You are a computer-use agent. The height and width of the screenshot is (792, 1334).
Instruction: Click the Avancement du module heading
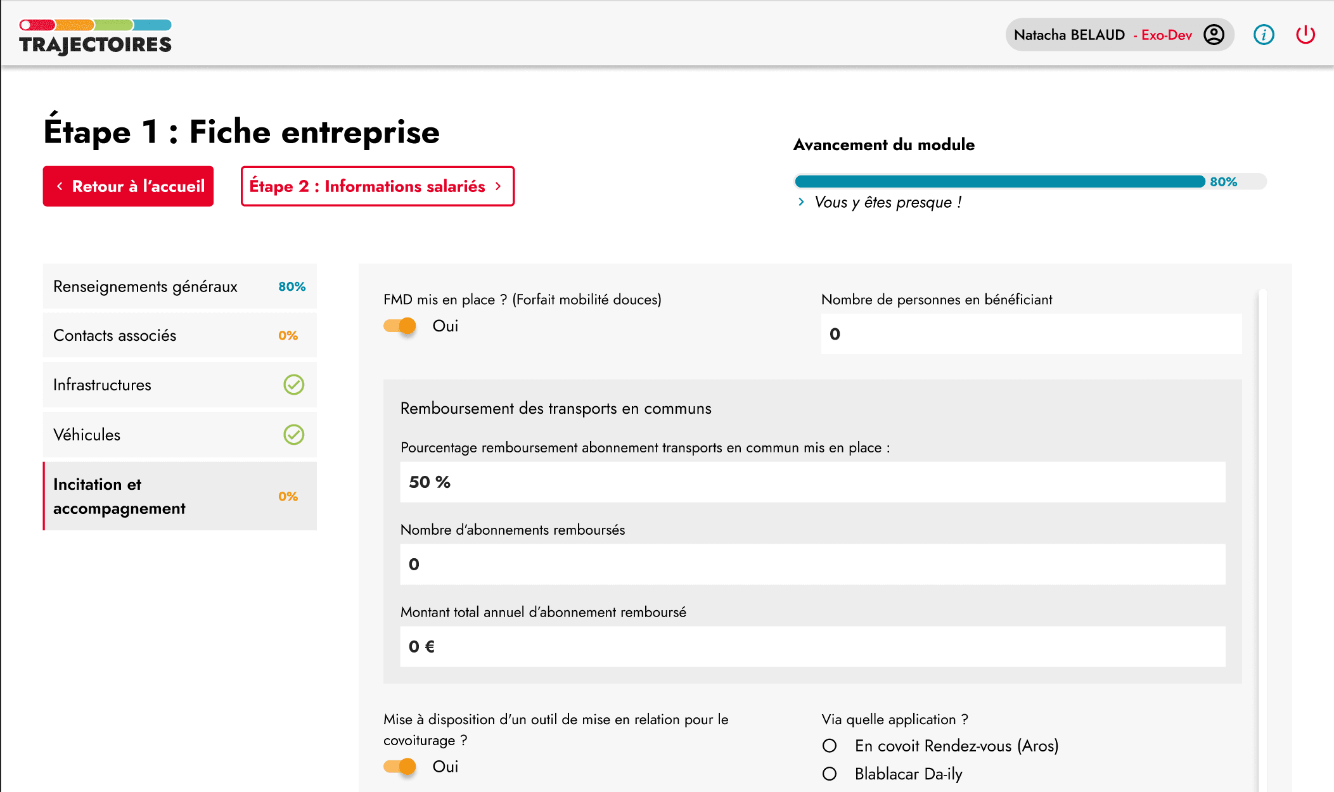(884, 144)
